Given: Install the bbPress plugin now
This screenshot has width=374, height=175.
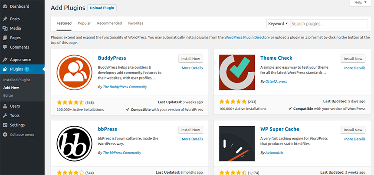Looking at the screenshot, I should (190, 130).
